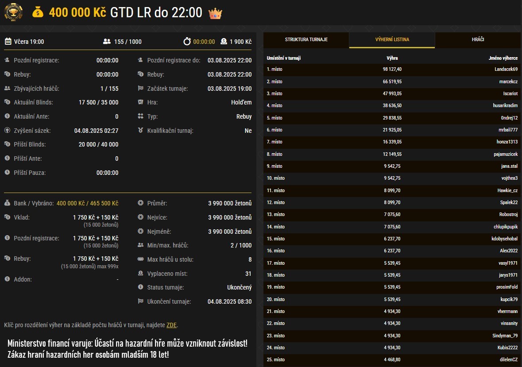The width and height of the screenshot is (522, 367).
Task: Click the Jméno výherce column header
Action: [503, 58]
